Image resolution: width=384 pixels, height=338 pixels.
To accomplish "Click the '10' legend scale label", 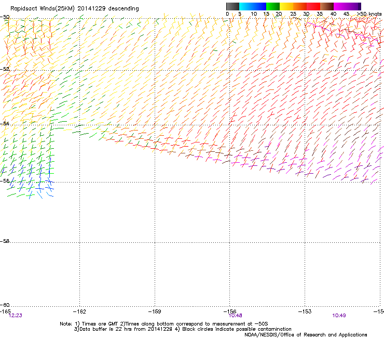I will tap(254, 14).
